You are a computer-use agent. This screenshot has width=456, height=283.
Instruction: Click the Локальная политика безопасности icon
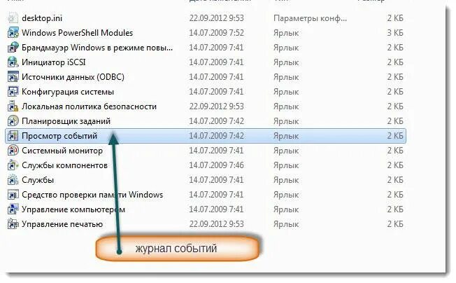coord(13,106)
